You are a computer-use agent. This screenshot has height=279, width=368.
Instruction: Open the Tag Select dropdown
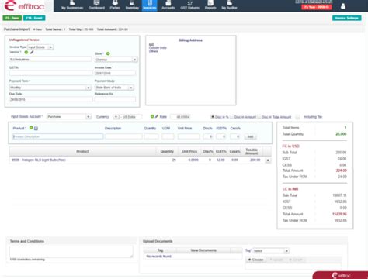pyautogui.click(x=271, y=251)
